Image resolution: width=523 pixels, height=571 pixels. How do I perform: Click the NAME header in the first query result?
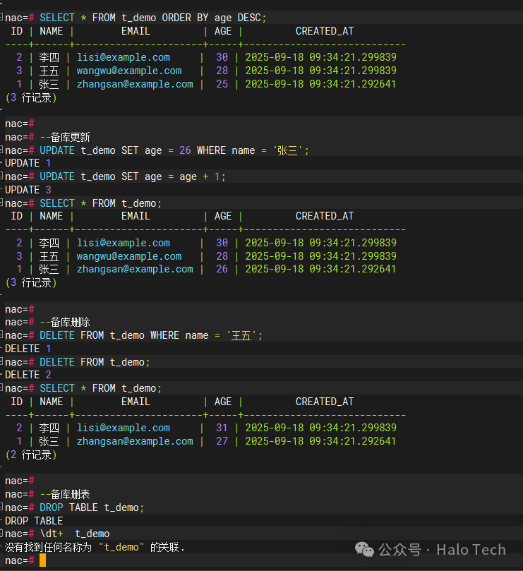coord(52,31)
